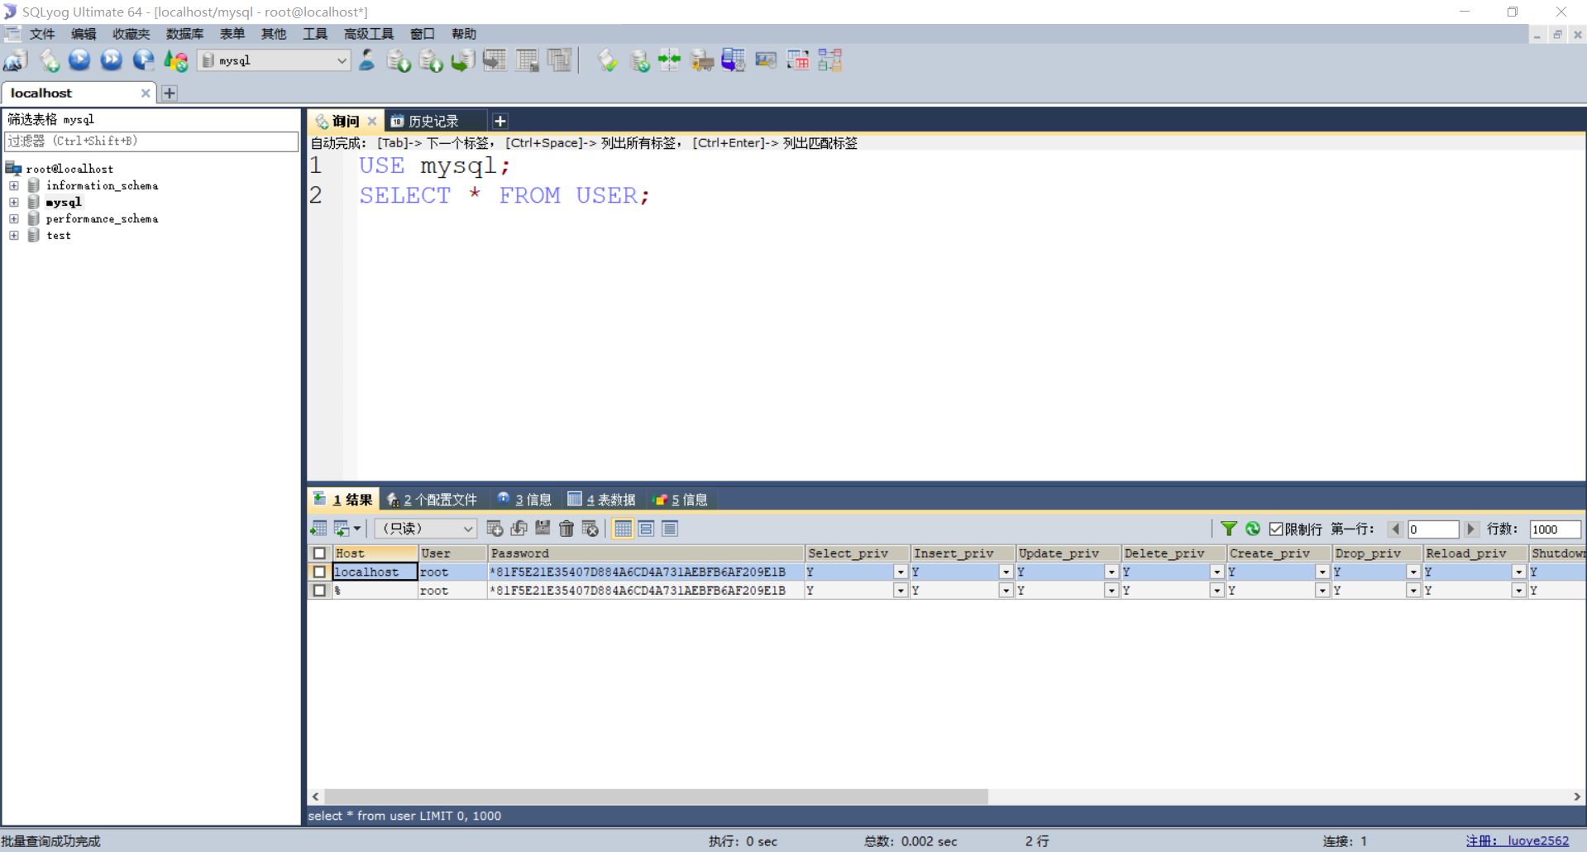The height and width of the screenshot is (852, 1587).
Task: Check the select-all checkbox in results header
Action: pos(319,553)
